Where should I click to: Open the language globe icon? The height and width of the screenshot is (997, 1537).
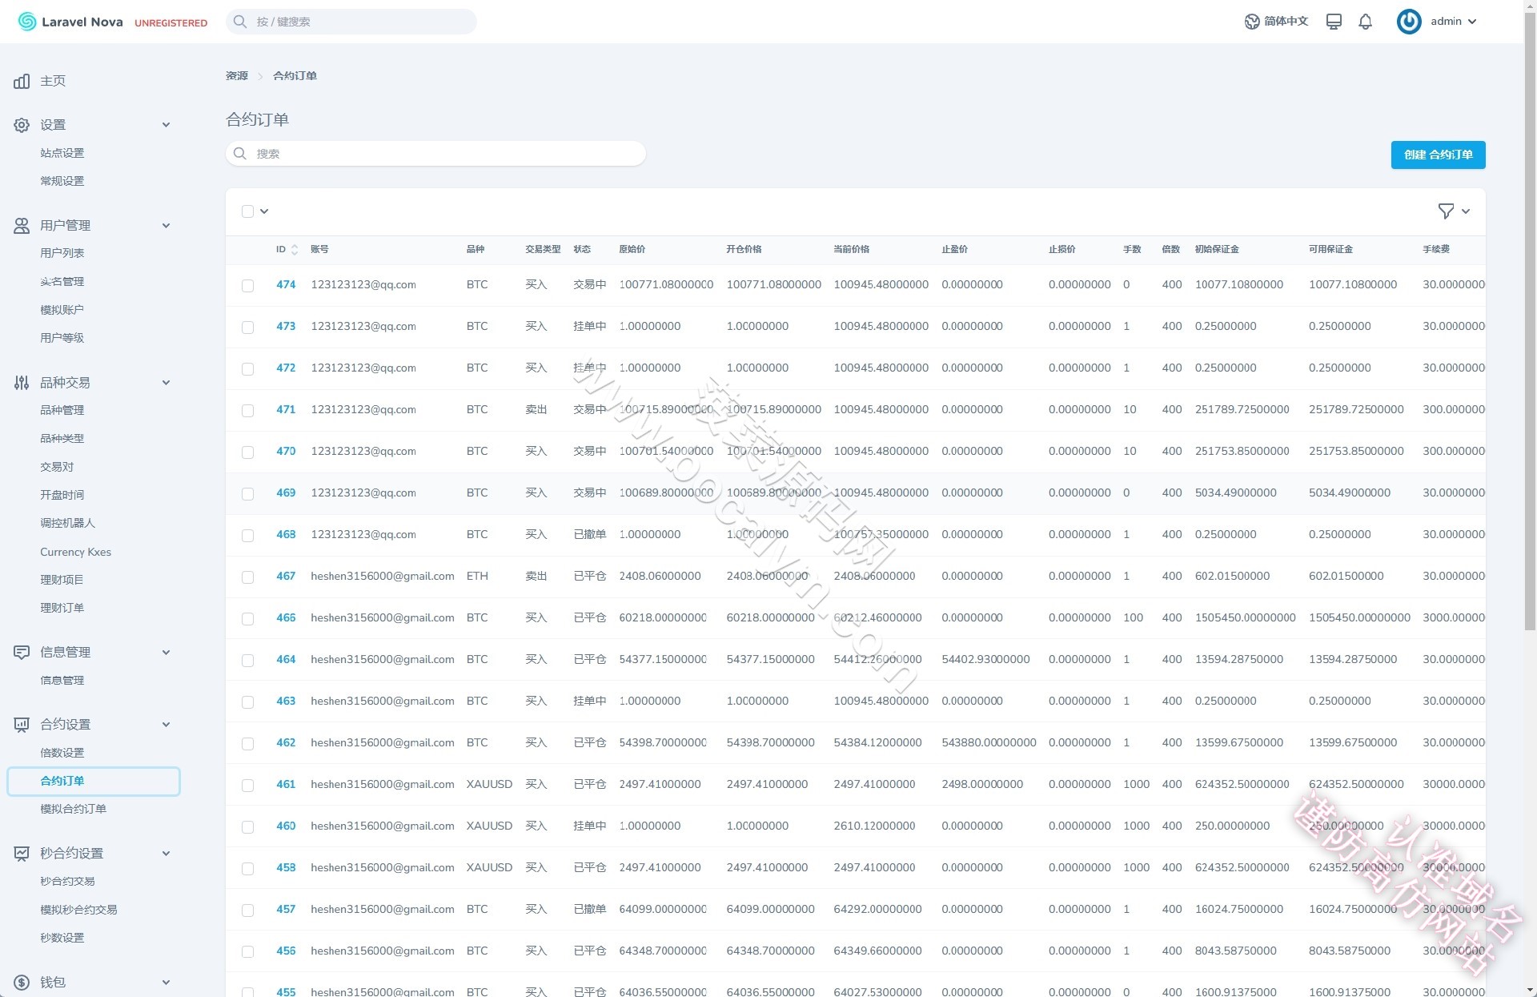click(x=1252, y=22)
